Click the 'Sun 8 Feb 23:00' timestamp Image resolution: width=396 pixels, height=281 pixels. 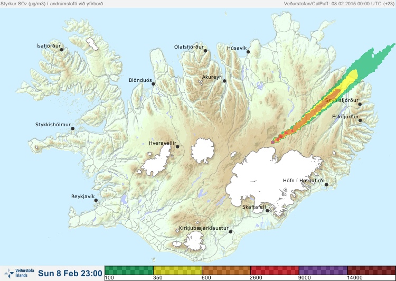(x=70, y=273)
